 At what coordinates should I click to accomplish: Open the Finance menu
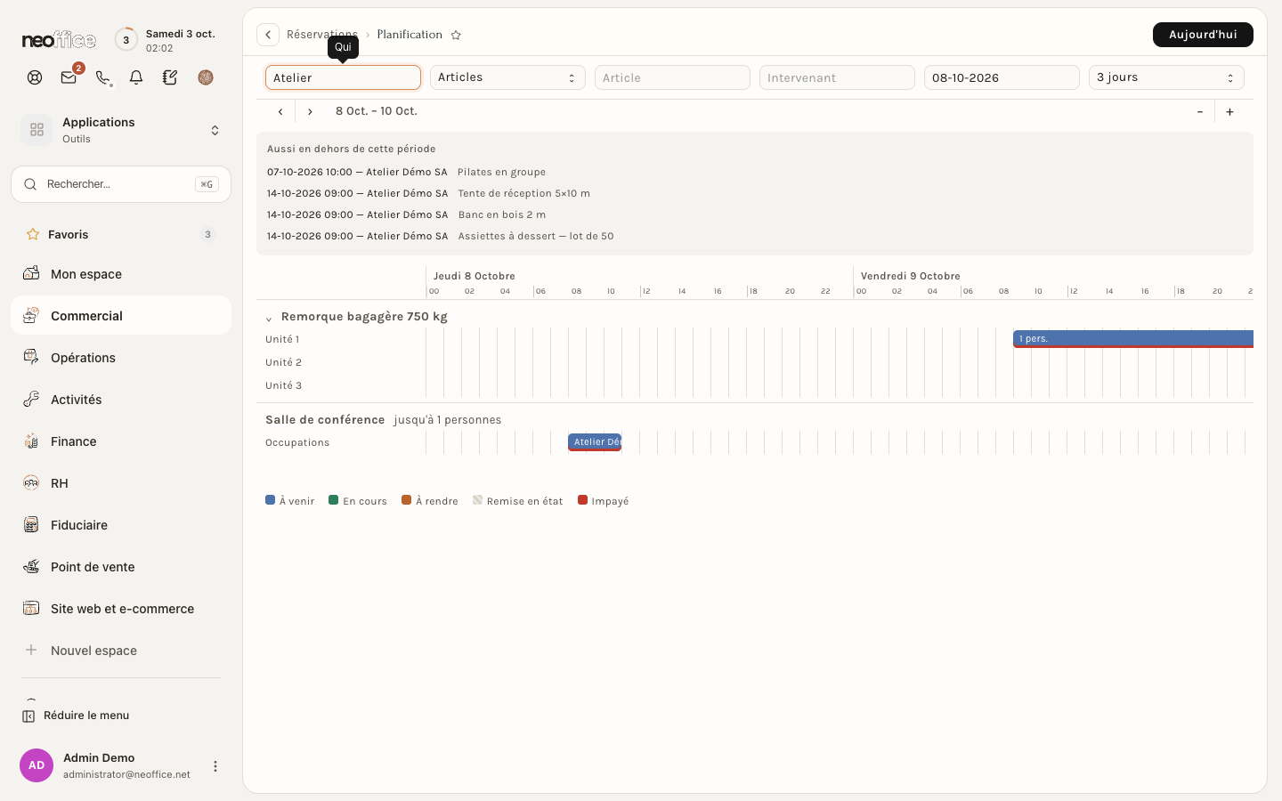(x=121, y=441)
